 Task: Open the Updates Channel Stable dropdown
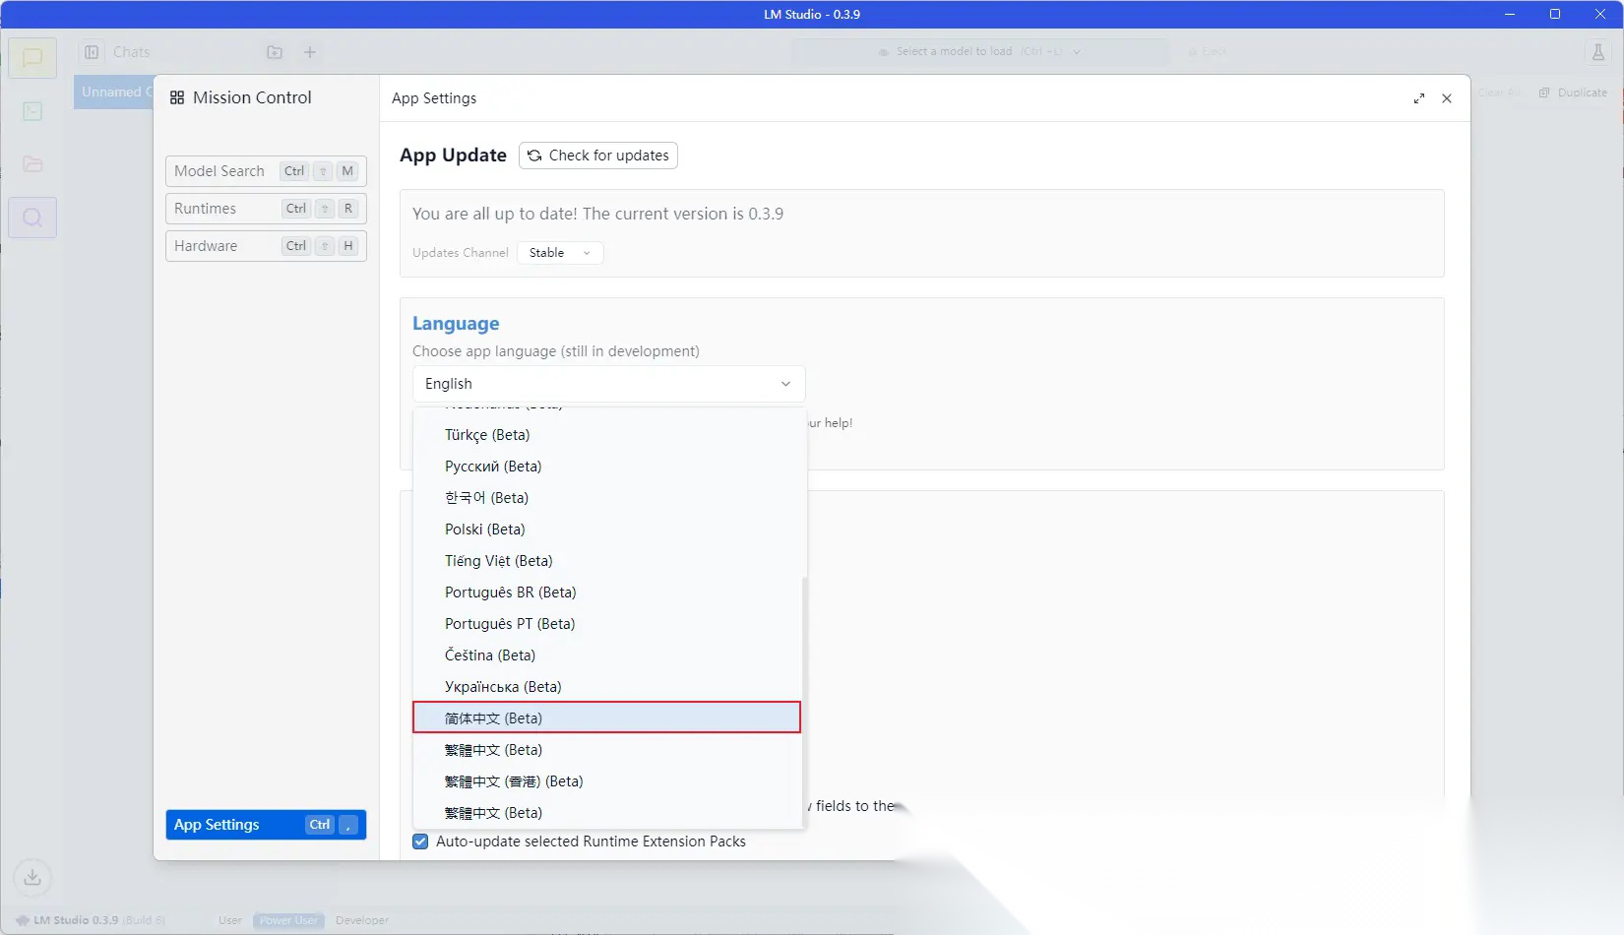[x=560, y=253]
